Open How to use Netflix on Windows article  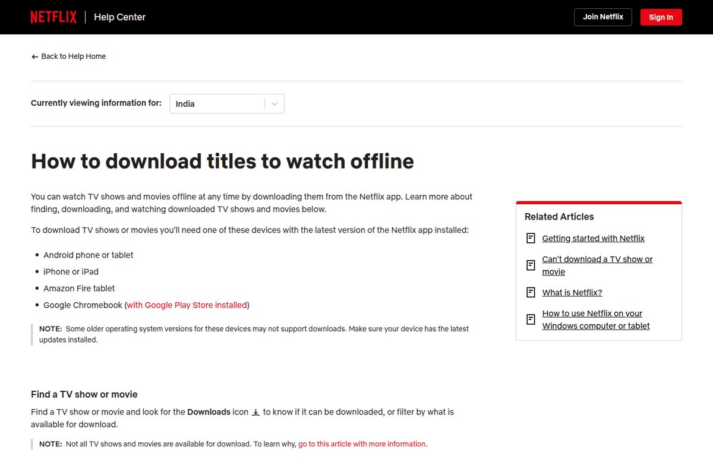click(596, 319)
